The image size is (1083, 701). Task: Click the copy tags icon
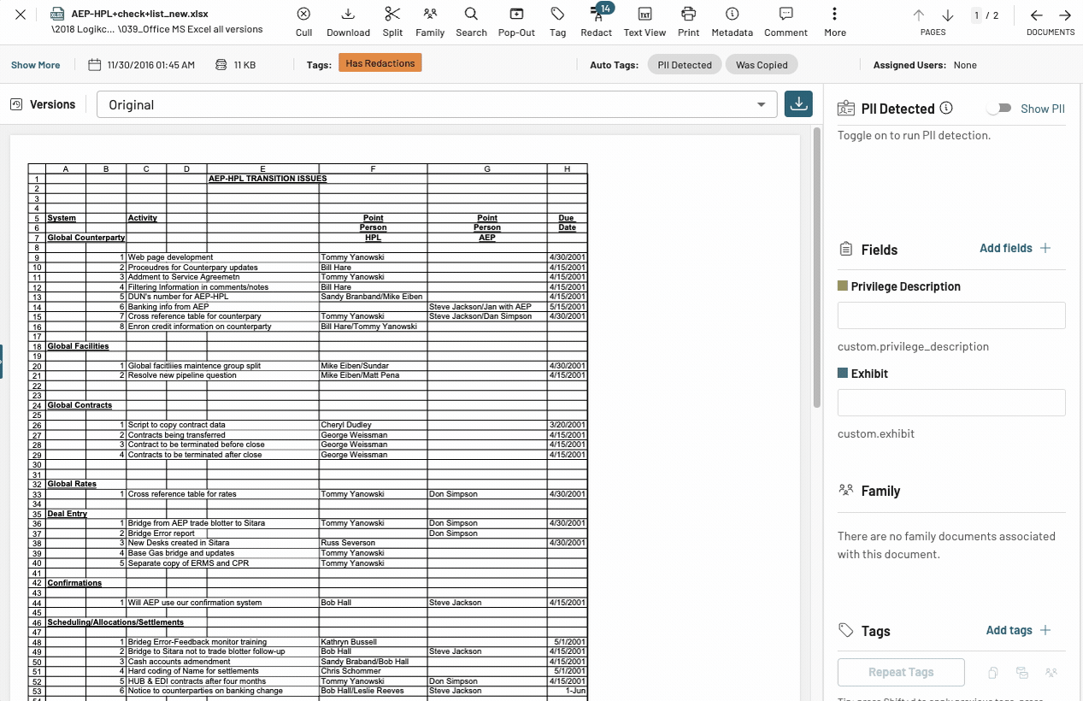pos(993,673)
